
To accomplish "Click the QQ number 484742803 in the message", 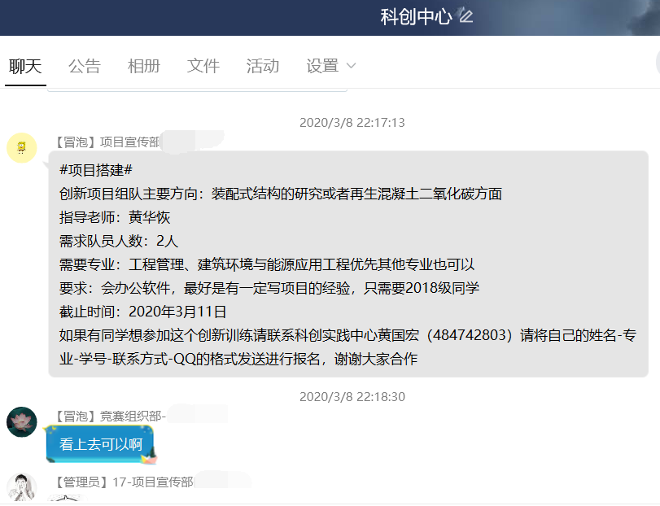I will [x=469, y=335].
